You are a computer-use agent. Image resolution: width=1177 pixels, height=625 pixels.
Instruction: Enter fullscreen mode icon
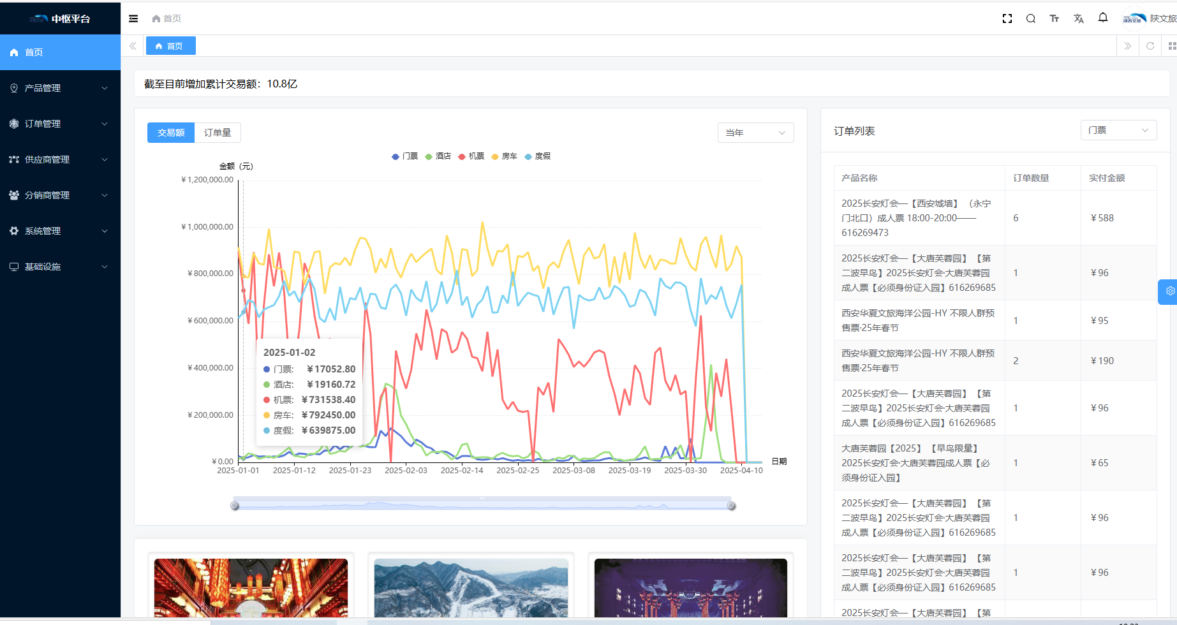(1007, 18)
